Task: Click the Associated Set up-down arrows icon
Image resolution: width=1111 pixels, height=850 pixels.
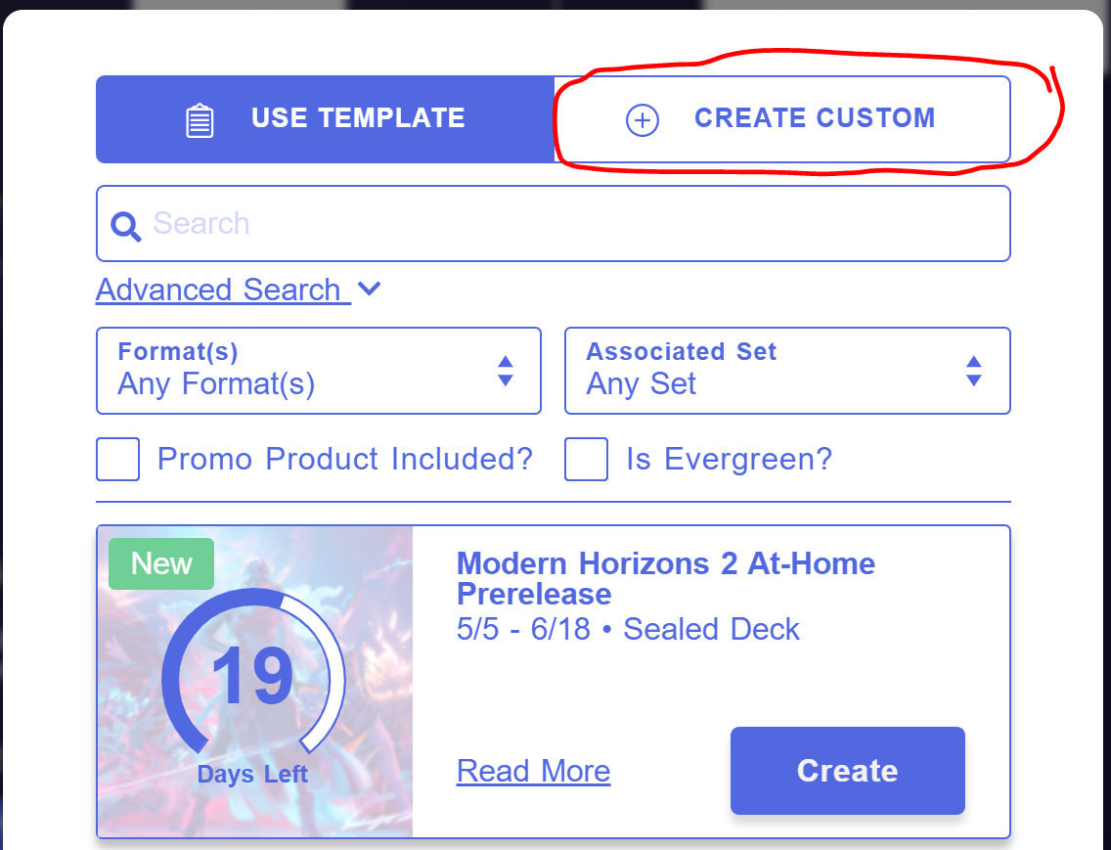Action: point(973,371)
